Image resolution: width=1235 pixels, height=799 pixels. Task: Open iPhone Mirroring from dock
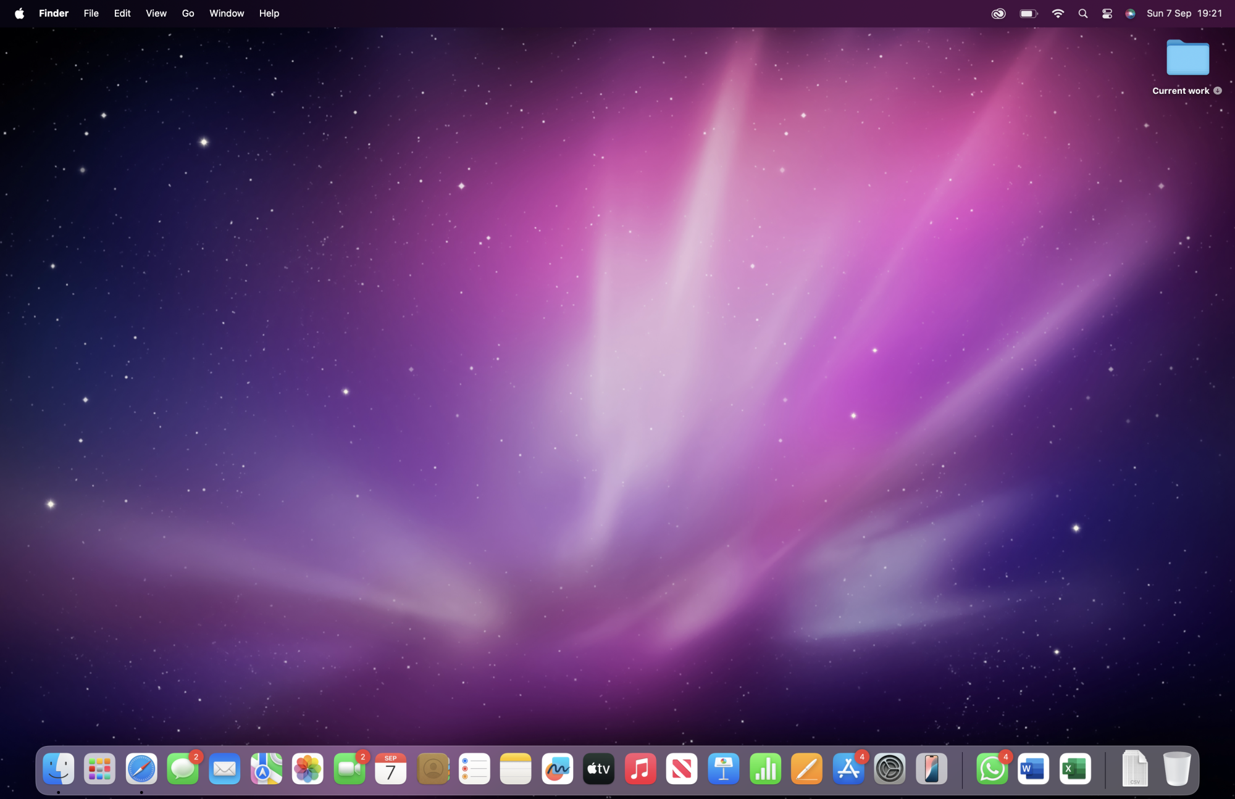point(931,769)
